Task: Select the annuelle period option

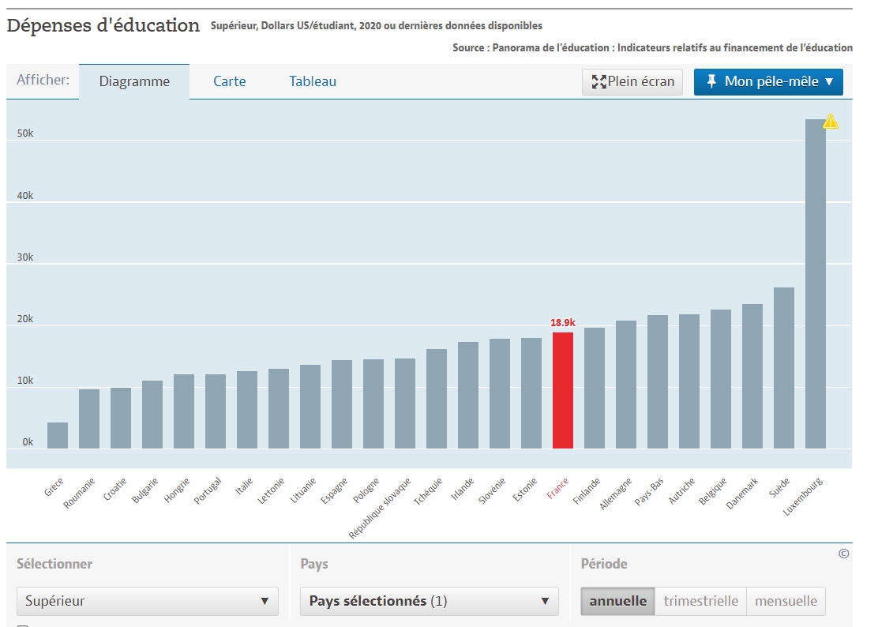Action: [x=617, y=601]
